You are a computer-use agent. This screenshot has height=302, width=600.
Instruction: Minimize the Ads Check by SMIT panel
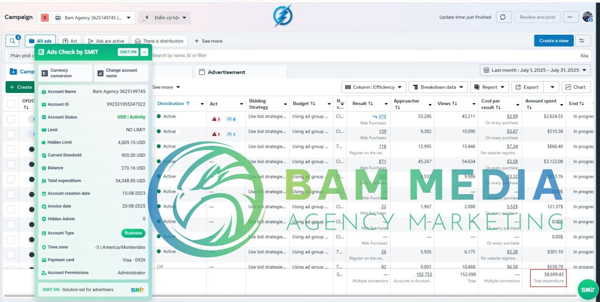click(x=144, y=52)
